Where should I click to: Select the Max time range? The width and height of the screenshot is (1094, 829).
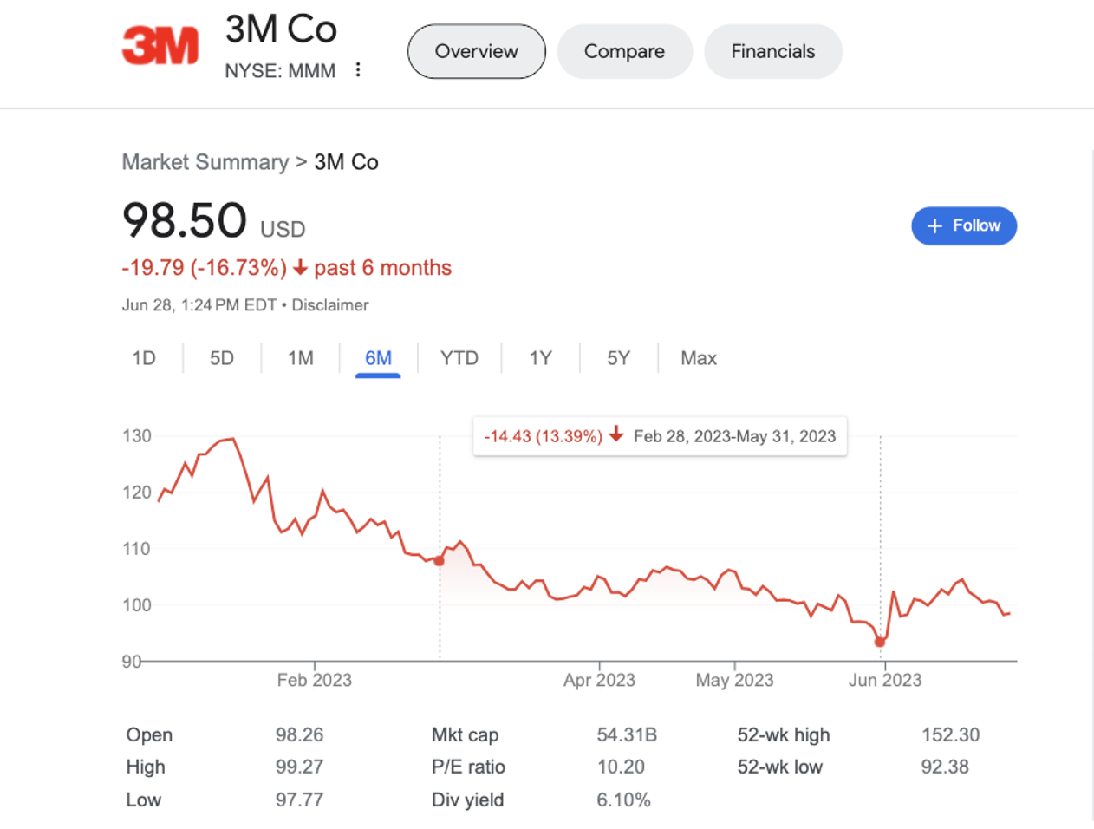(x=699, y=358)
